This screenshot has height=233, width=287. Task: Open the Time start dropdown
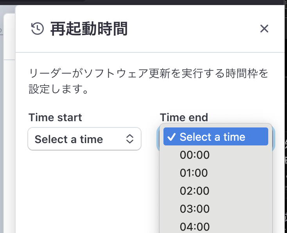(84, 139)
